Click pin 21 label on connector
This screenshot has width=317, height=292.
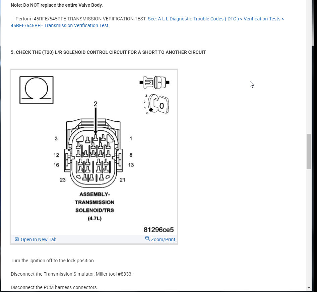(122, 180)
